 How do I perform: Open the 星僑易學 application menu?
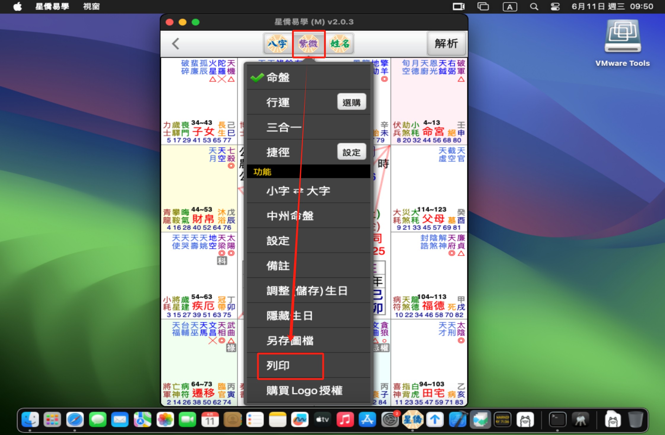coord(52,7)
